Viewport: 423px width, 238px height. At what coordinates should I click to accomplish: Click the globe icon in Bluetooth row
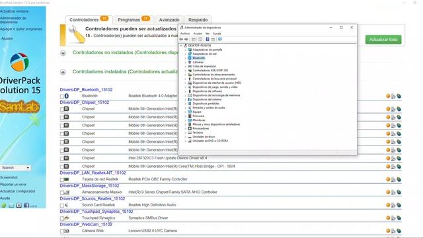tap(399, 96)
